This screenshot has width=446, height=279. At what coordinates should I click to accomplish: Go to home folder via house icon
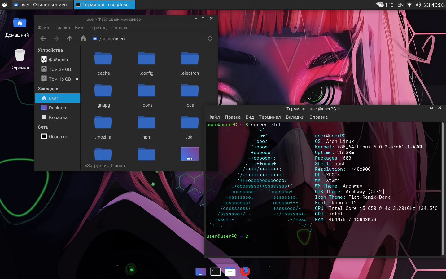83,38
